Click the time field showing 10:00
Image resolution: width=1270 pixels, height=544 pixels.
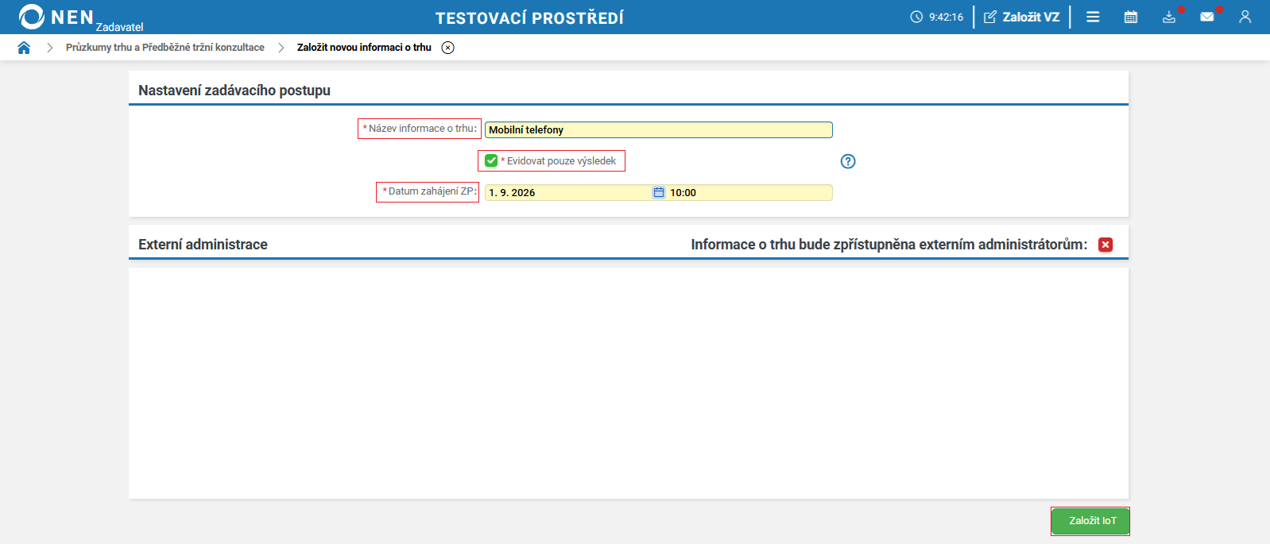[x=749, y=192]
